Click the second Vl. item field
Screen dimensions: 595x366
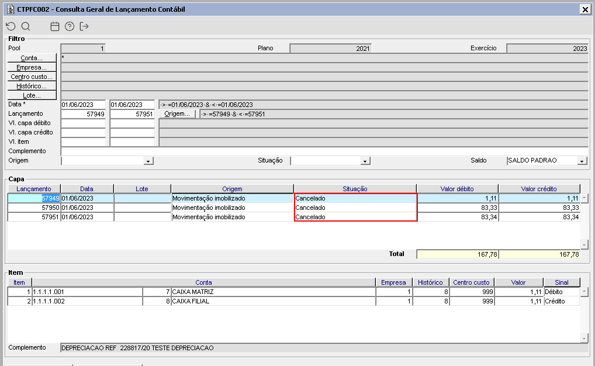(132, 141)
